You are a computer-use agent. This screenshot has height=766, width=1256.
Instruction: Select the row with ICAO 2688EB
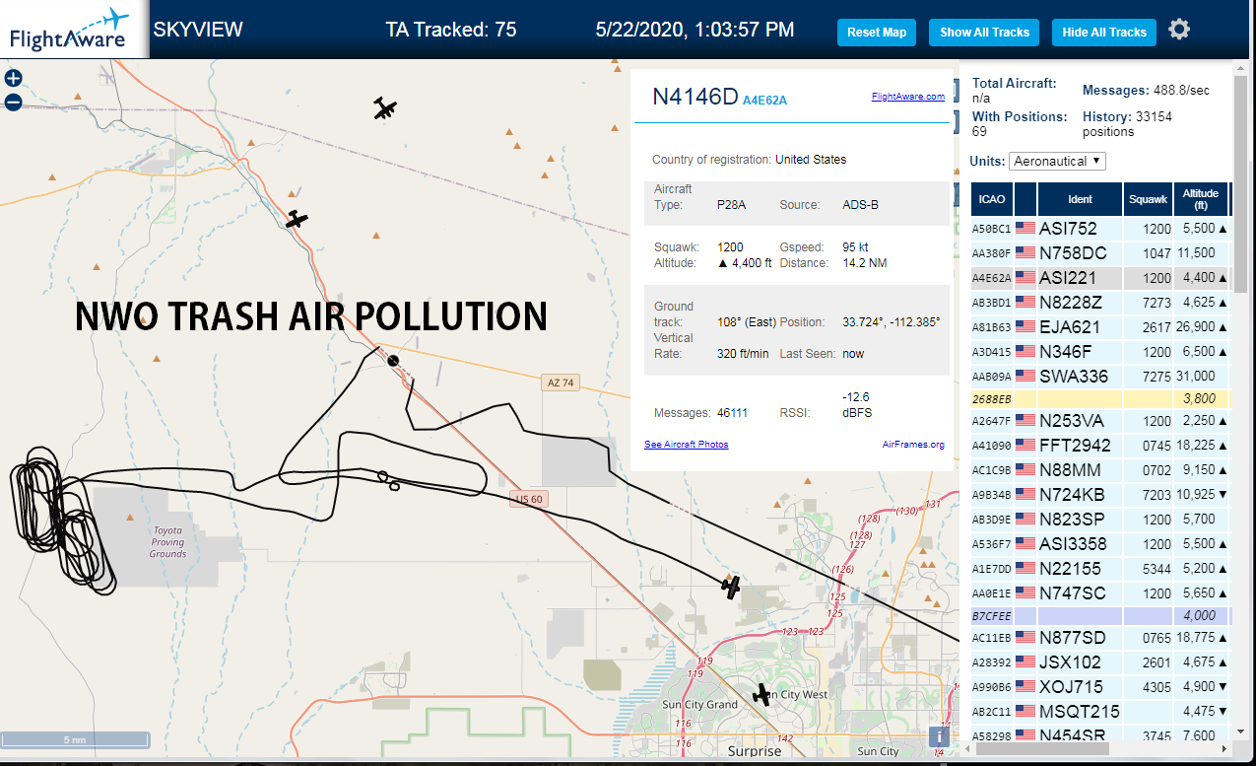pos(1100,399)
